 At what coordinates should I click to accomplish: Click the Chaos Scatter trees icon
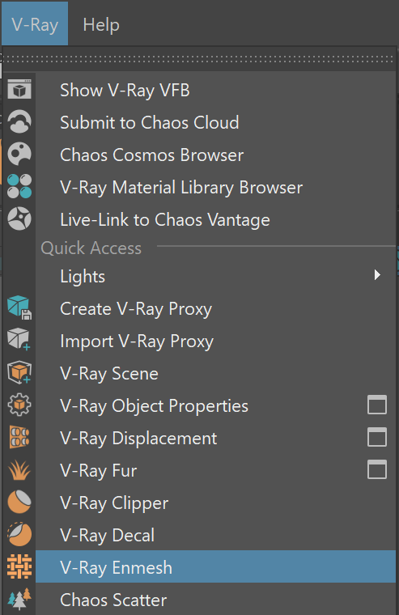click(19, 599)
